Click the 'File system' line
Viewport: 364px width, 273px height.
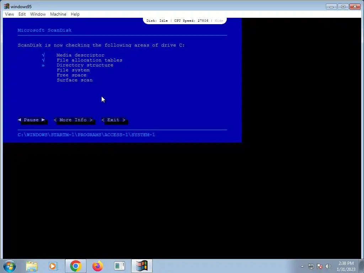(x=73, y=70)
